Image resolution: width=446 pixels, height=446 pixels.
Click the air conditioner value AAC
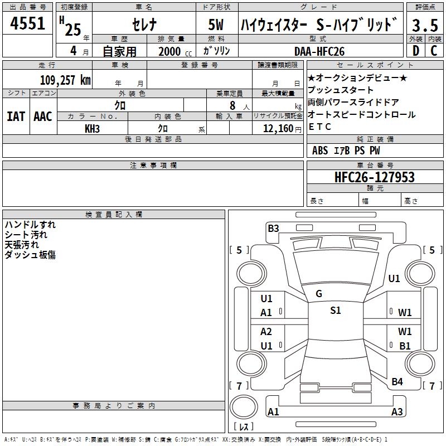click(43, 117)
